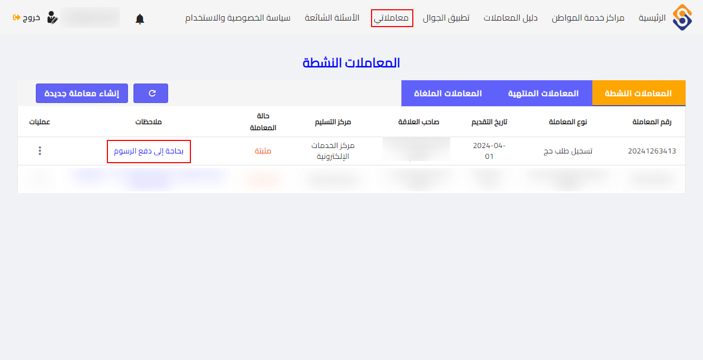Screen dimensions: 703x360
Task: Click the user profile icon
Action: (x=52, y=17)
